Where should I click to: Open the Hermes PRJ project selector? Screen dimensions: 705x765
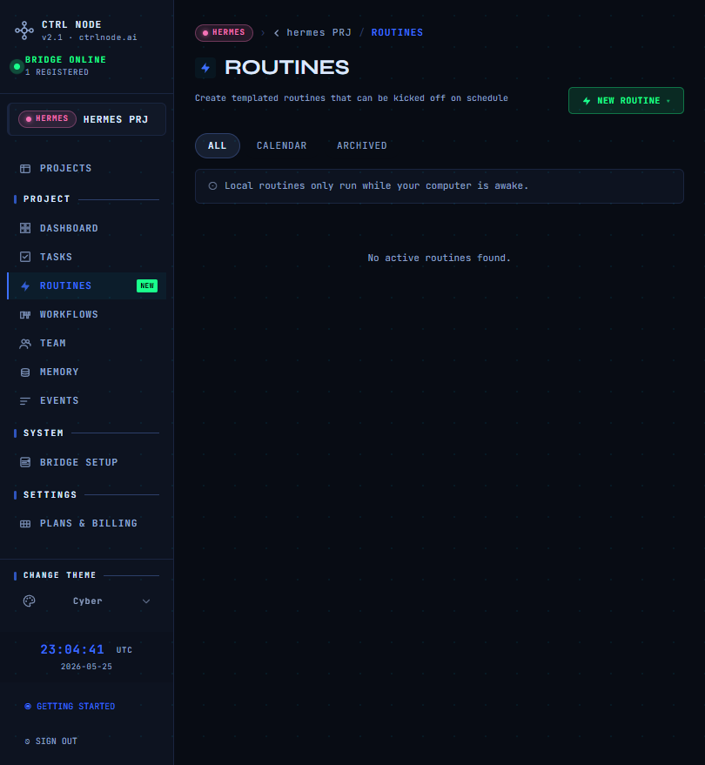[87, 119]
